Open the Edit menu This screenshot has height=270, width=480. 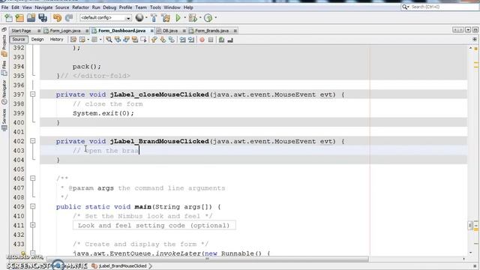coord(15,7)
